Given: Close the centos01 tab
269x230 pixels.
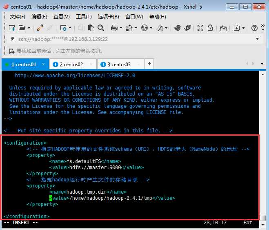Looking at the screenshot, I should point(43,64).
